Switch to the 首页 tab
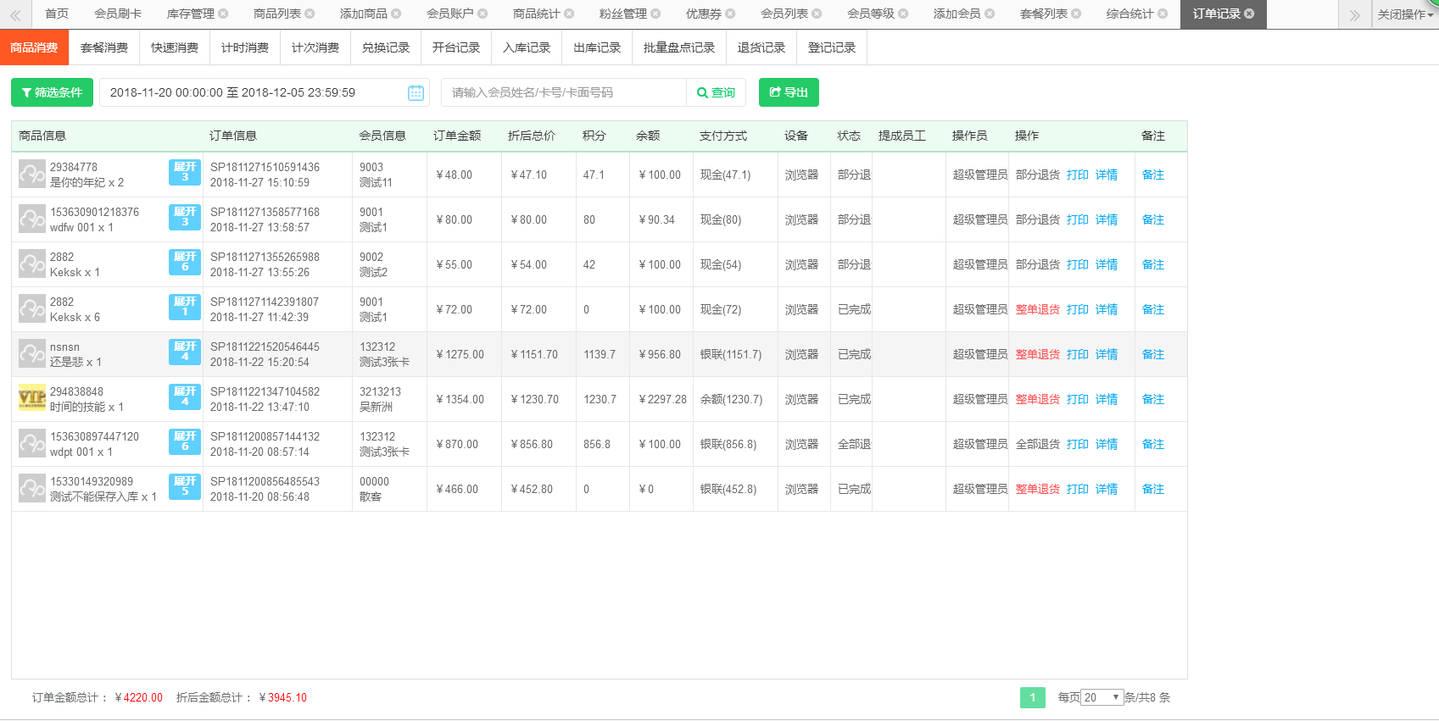The width and height of the screenshot is (1439, 721). [57, 14]
